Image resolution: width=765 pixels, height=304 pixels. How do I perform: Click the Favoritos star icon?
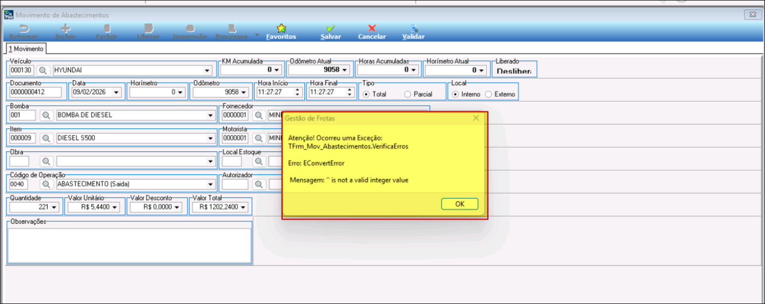point(281,29)
